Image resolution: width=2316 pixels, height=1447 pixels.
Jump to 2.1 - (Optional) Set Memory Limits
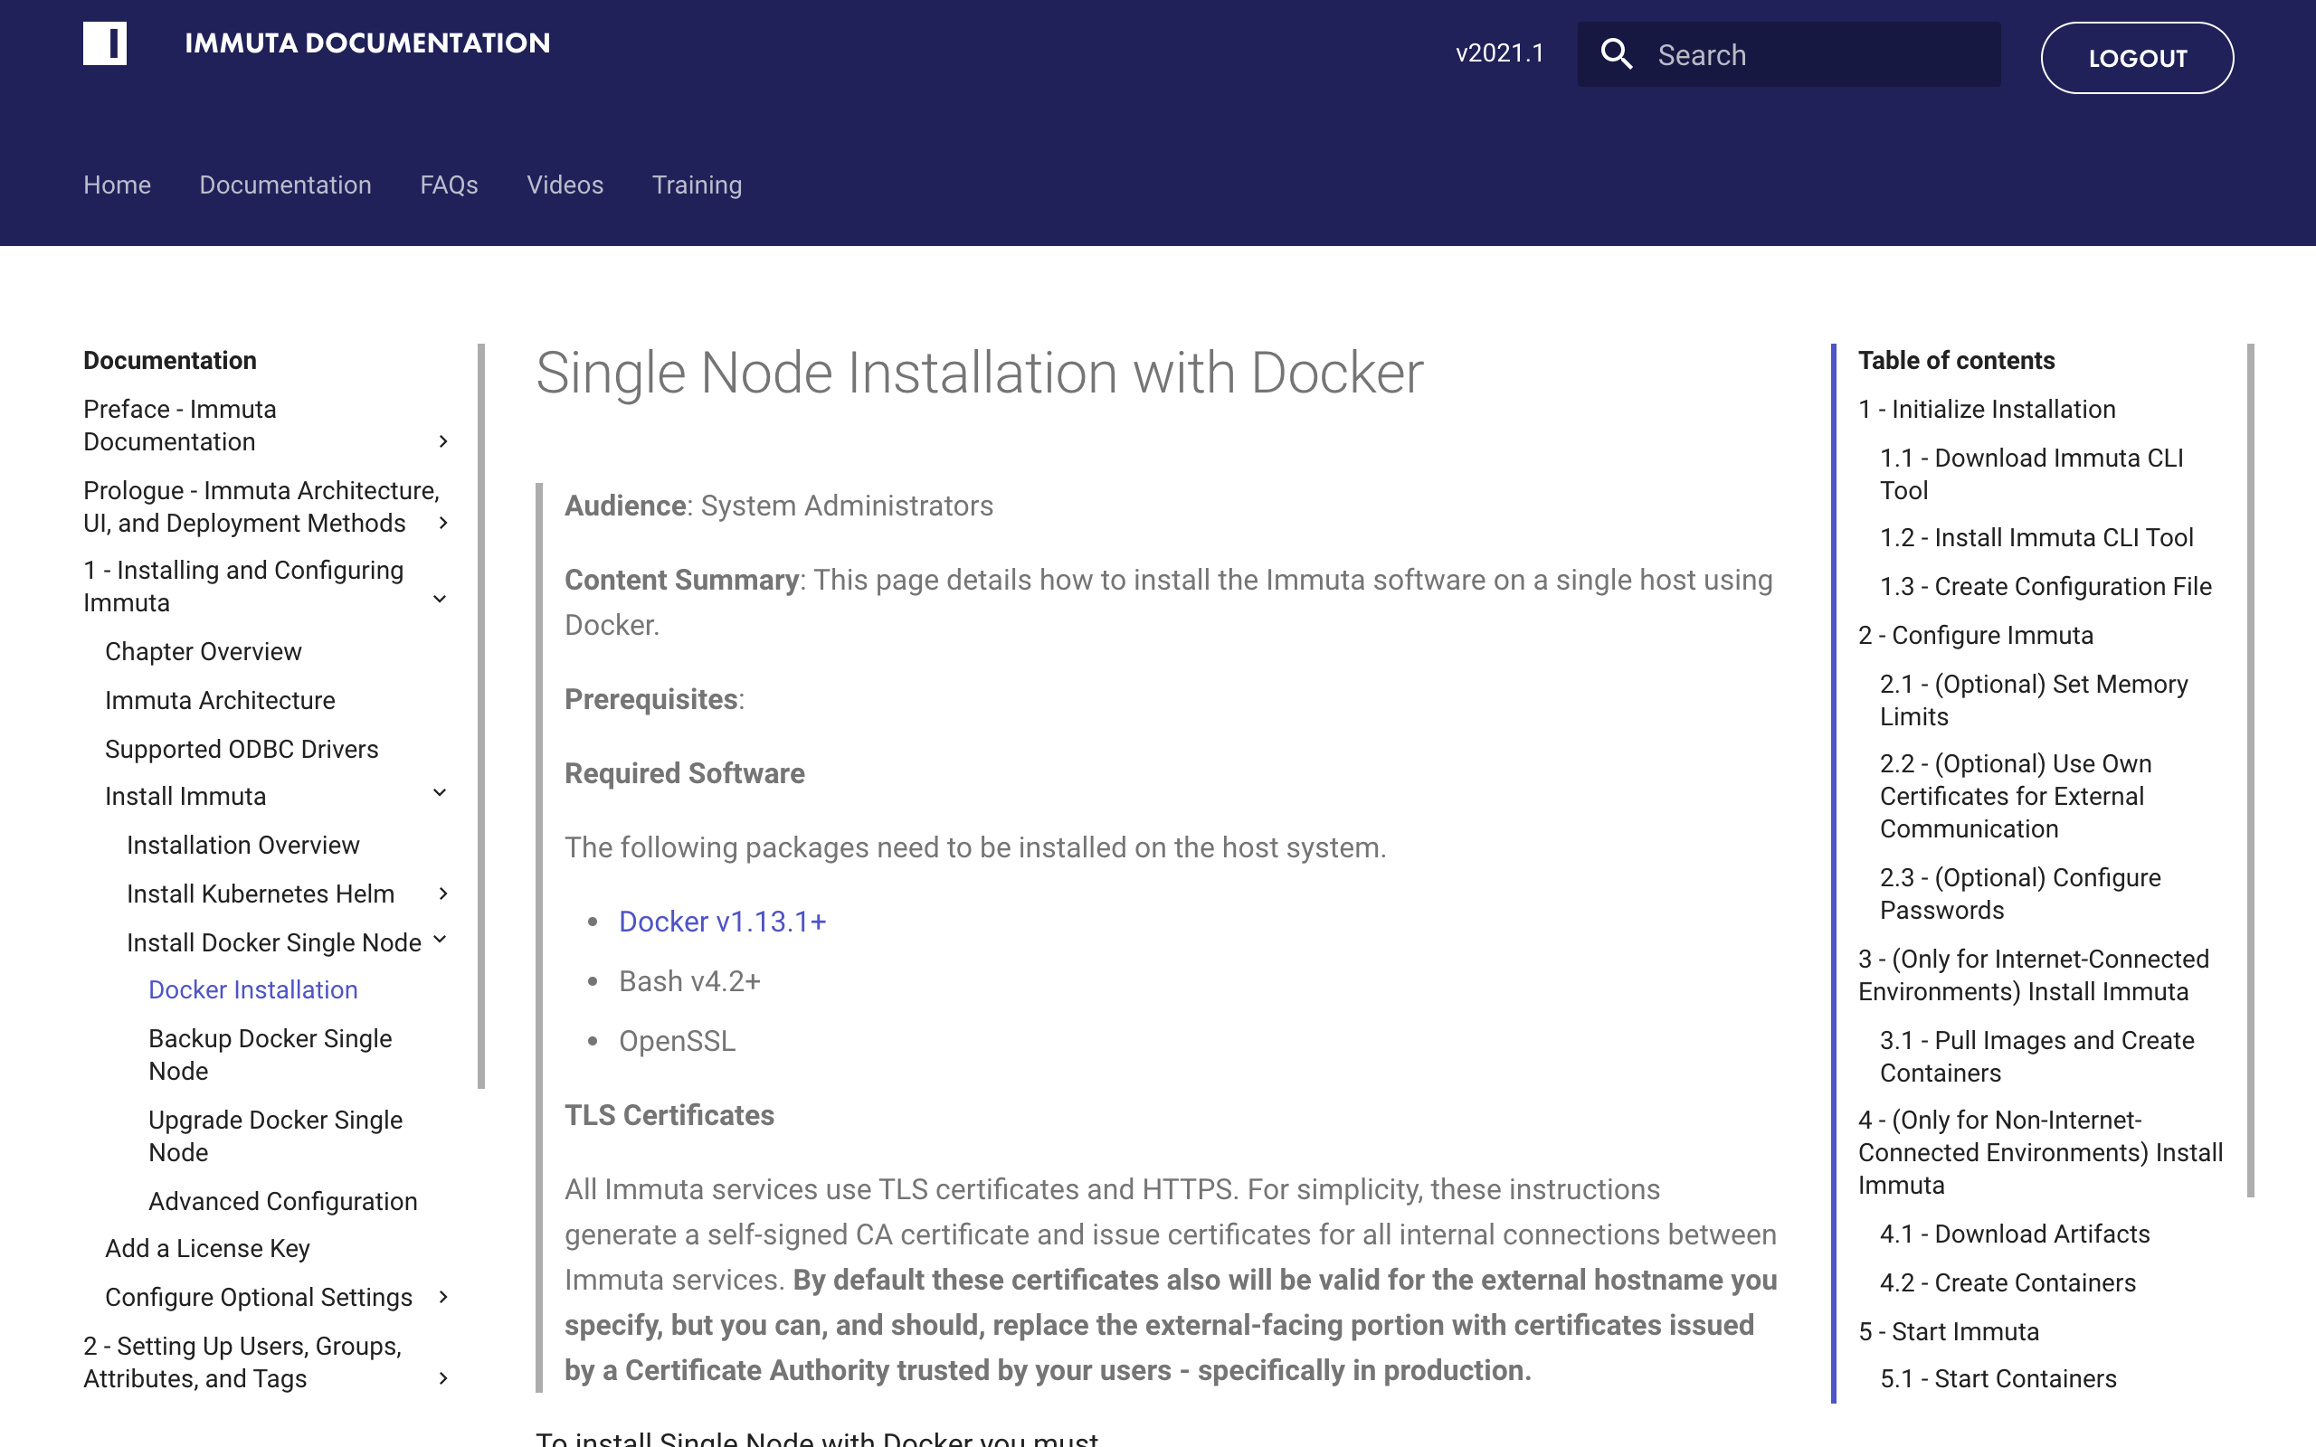click(2034, 700)
